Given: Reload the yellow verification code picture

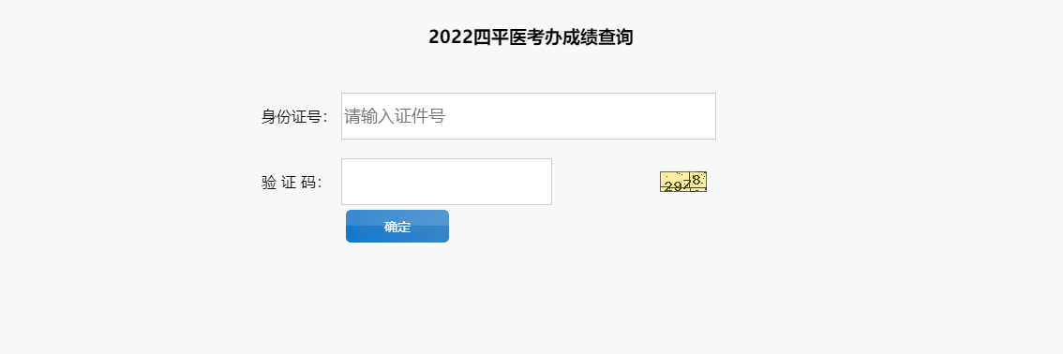Looking at the screenshot, I should (683, 182).
